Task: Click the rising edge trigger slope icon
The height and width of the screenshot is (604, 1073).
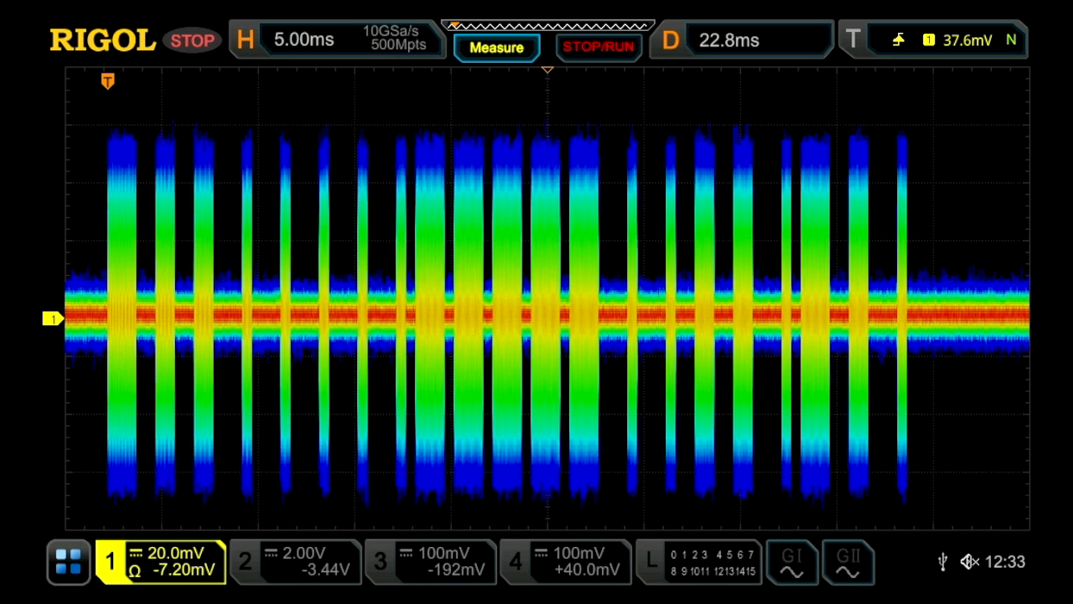Action: [898, 40]
